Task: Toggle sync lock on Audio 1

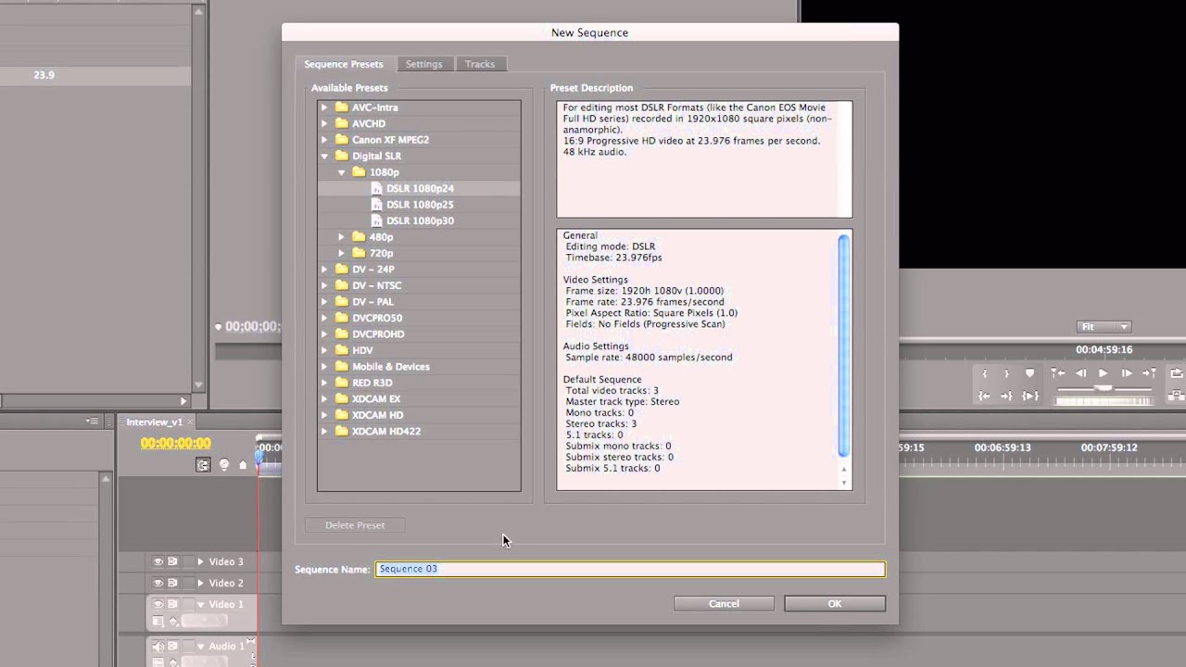Action: tap(172, 646)
